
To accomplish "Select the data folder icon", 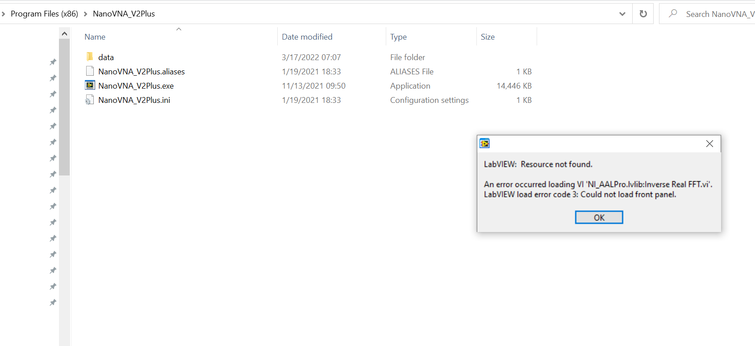I will pos(90,57).
